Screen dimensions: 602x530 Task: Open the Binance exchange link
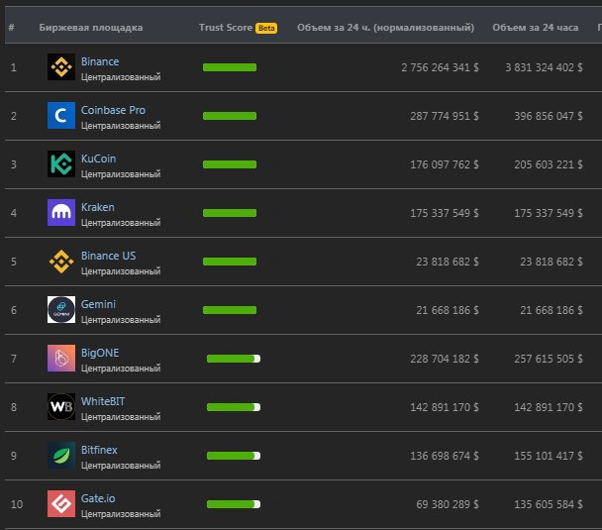(100, 61)
